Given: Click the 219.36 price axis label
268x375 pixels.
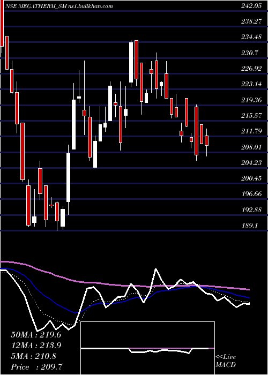Looking at the screenshot, I should (251, 100).
